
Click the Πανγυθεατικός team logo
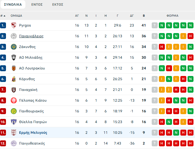[x=13, y=143]
